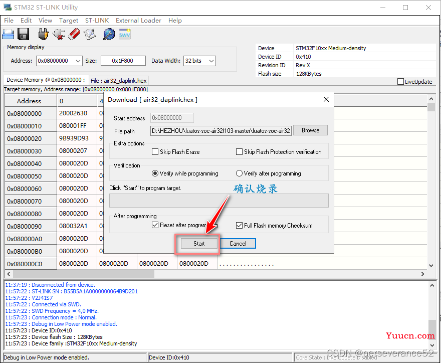
Task: Click the horizontal scrollbar thumb under memory table
Action: point(84,274)
